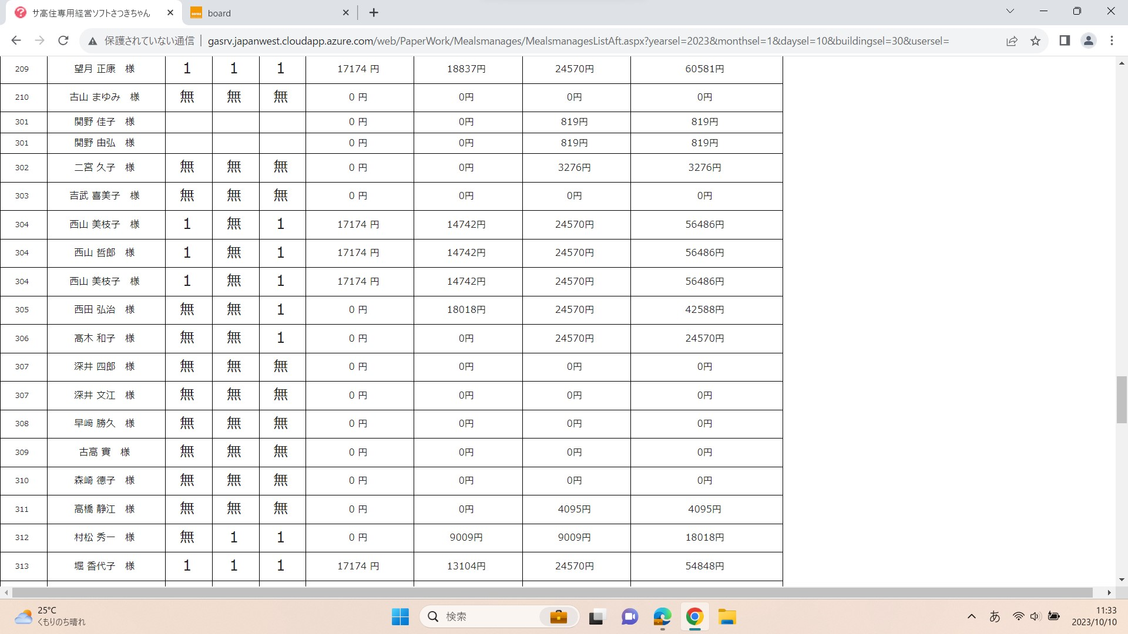Close the board tab
This screenshot has width=1128, height=634.
click(345, 13)
